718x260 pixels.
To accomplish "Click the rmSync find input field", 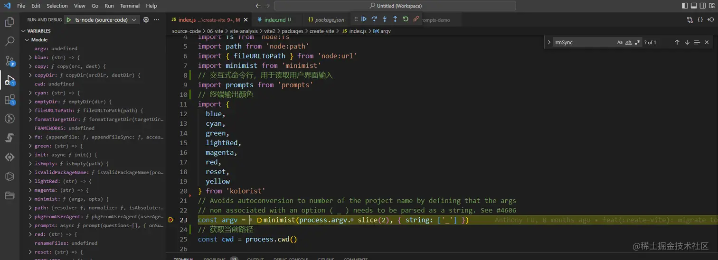I will click(584, 42).
